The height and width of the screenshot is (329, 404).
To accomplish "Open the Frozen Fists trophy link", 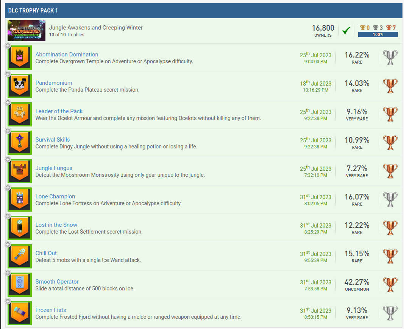I will (x=51, y=310).
